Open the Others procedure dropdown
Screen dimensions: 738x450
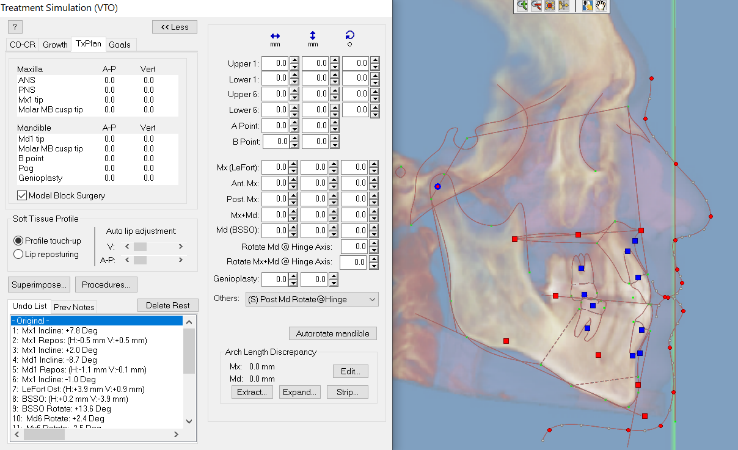point(311,299)
